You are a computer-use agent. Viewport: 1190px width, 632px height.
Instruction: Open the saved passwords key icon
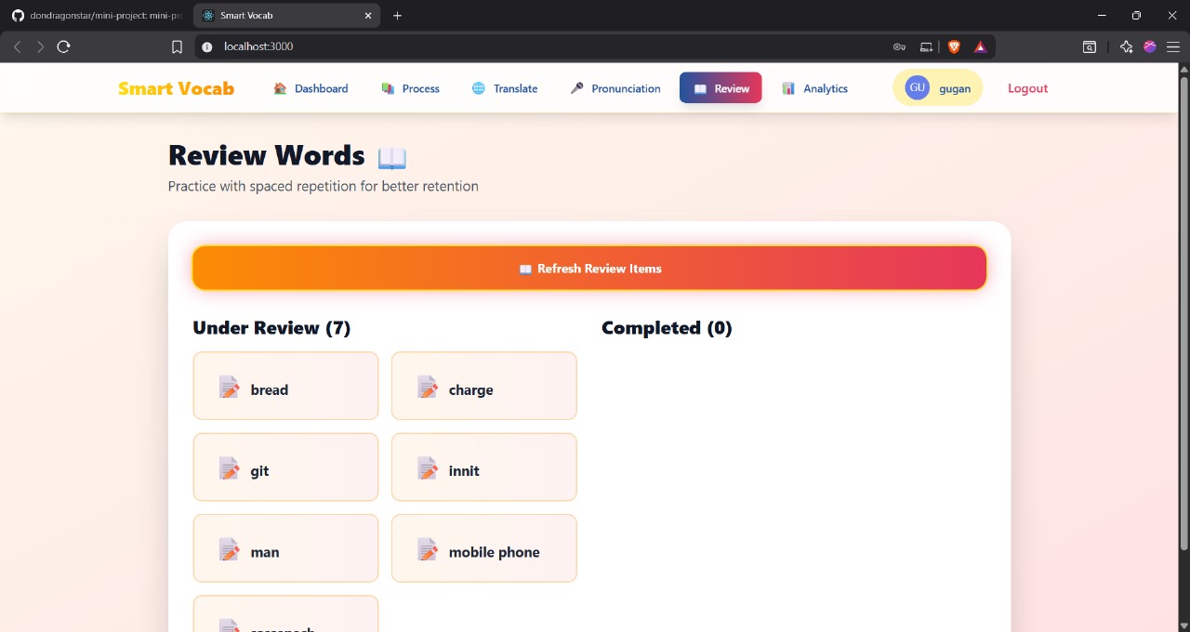(899, 46)
